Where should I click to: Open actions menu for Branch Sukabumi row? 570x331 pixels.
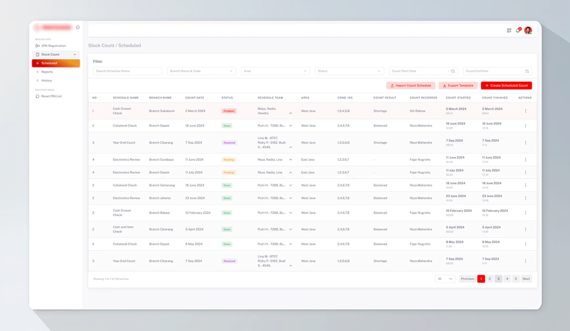pyautogui.click(x=525, y=111)
